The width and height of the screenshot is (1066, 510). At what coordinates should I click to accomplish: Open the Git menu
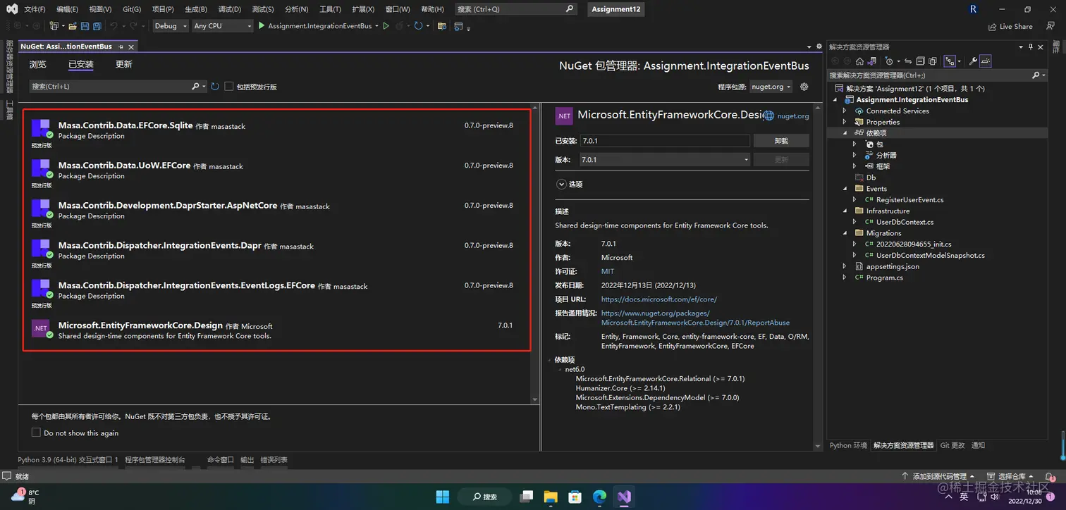point(132,9)
